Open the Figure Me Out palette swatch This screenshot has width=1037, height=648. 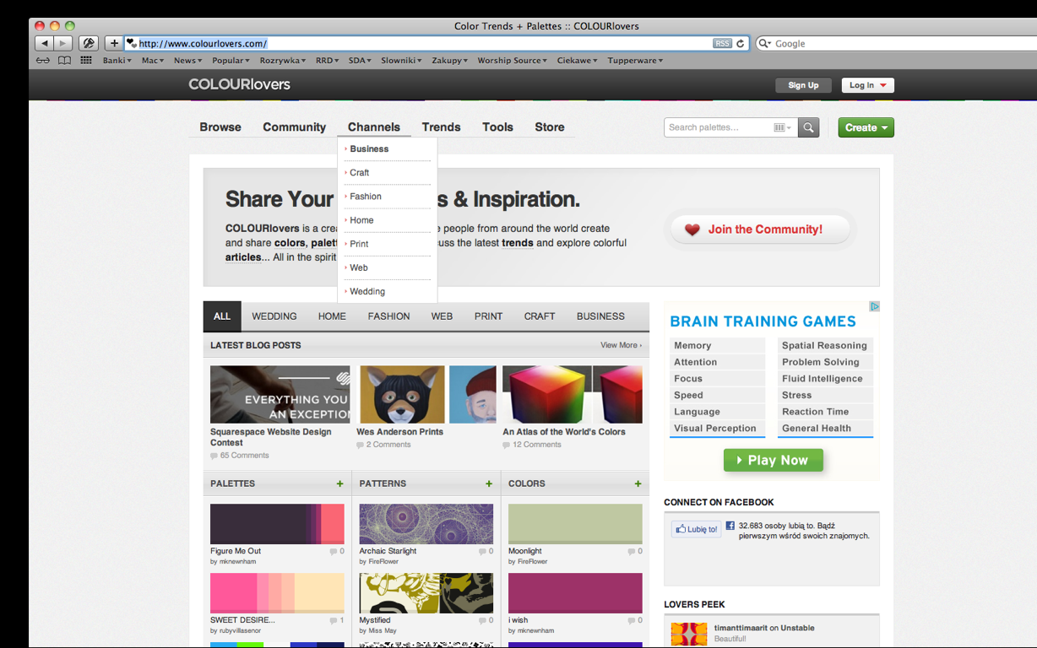(x=277, y=524)
